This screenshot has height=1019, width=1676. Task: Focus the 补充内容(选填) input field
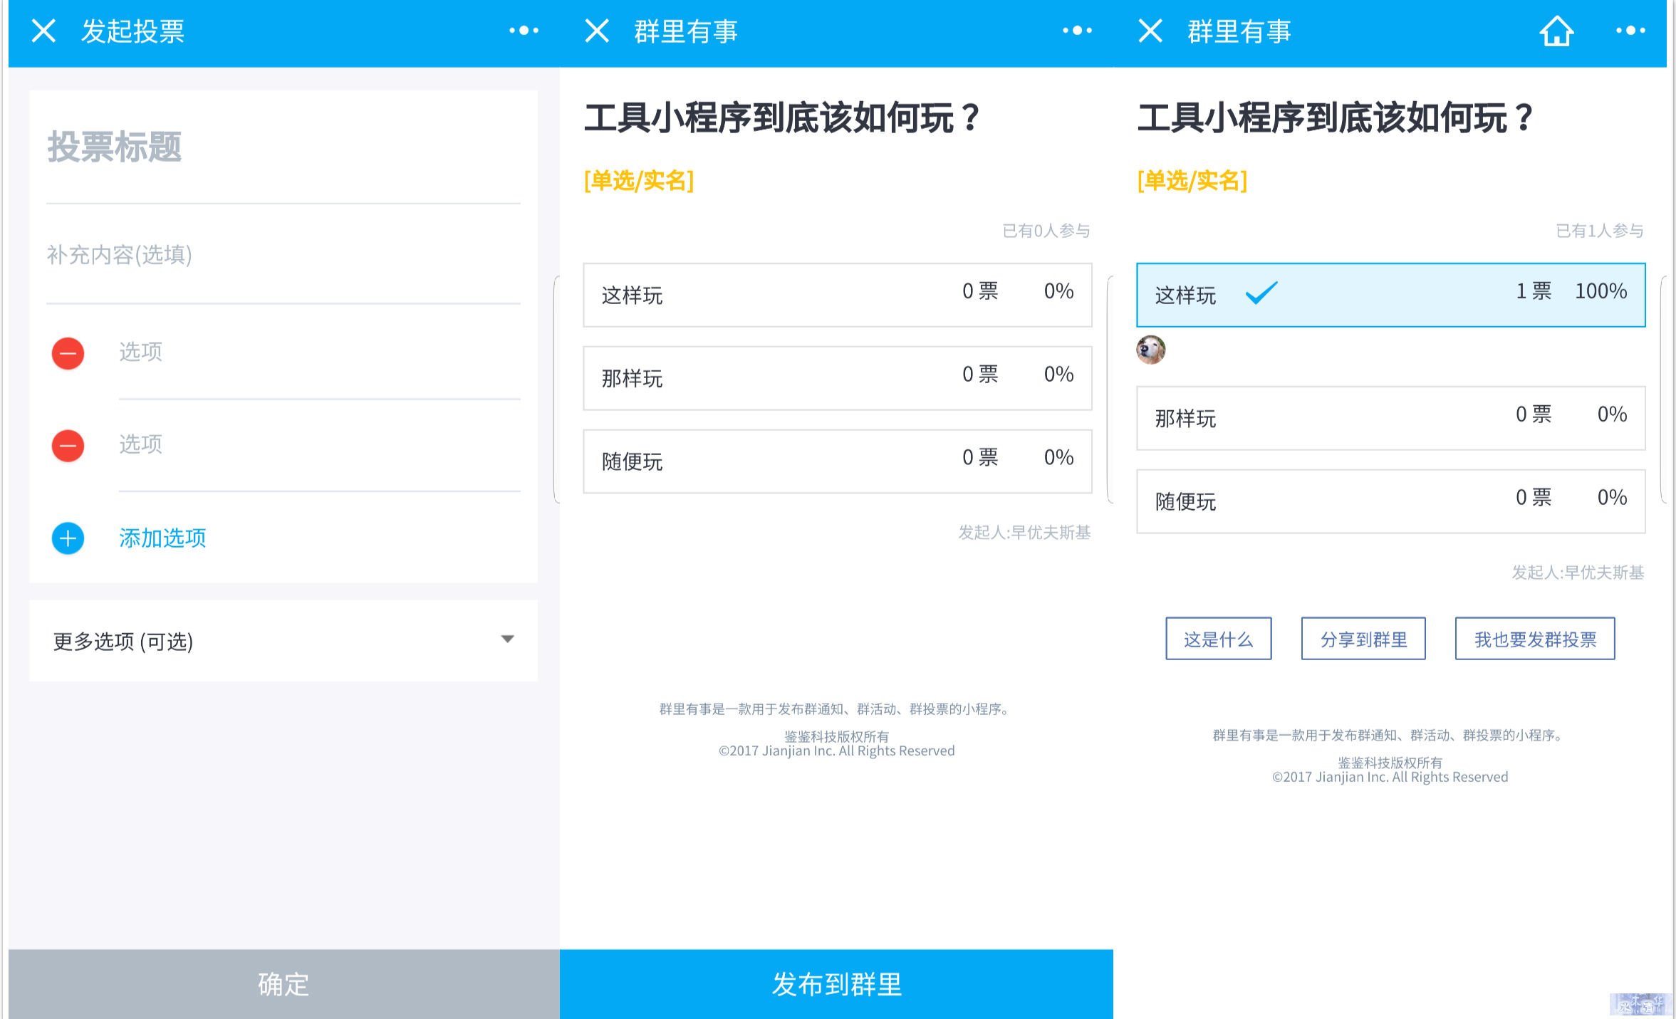[283, 255]
